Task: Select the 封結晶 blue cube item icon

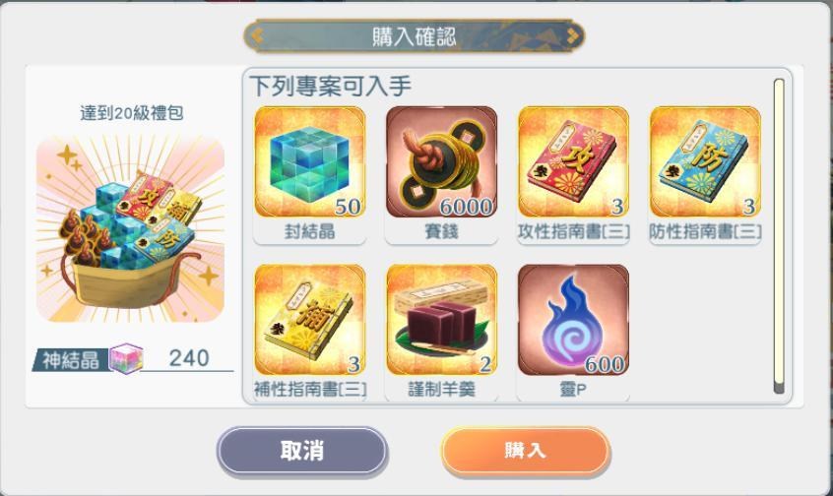Action: tap(310, 161)
